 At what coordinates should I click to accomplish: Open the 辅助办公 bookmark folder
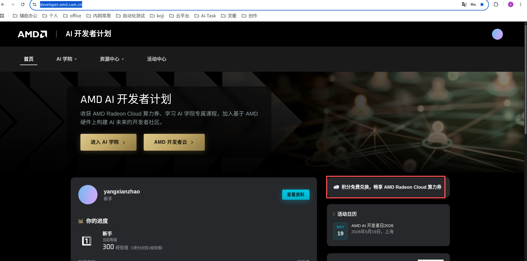(25, 16)
